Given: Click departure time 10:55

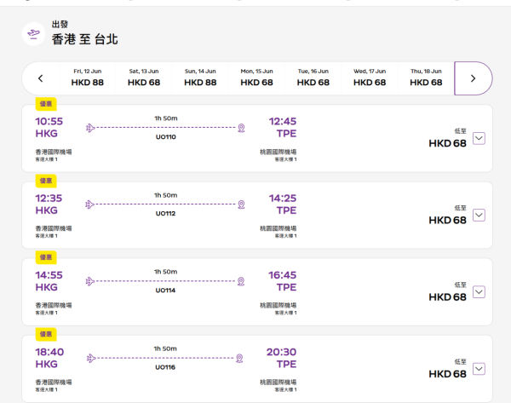Looking at the screenshot, I should (x=49, y=121).
